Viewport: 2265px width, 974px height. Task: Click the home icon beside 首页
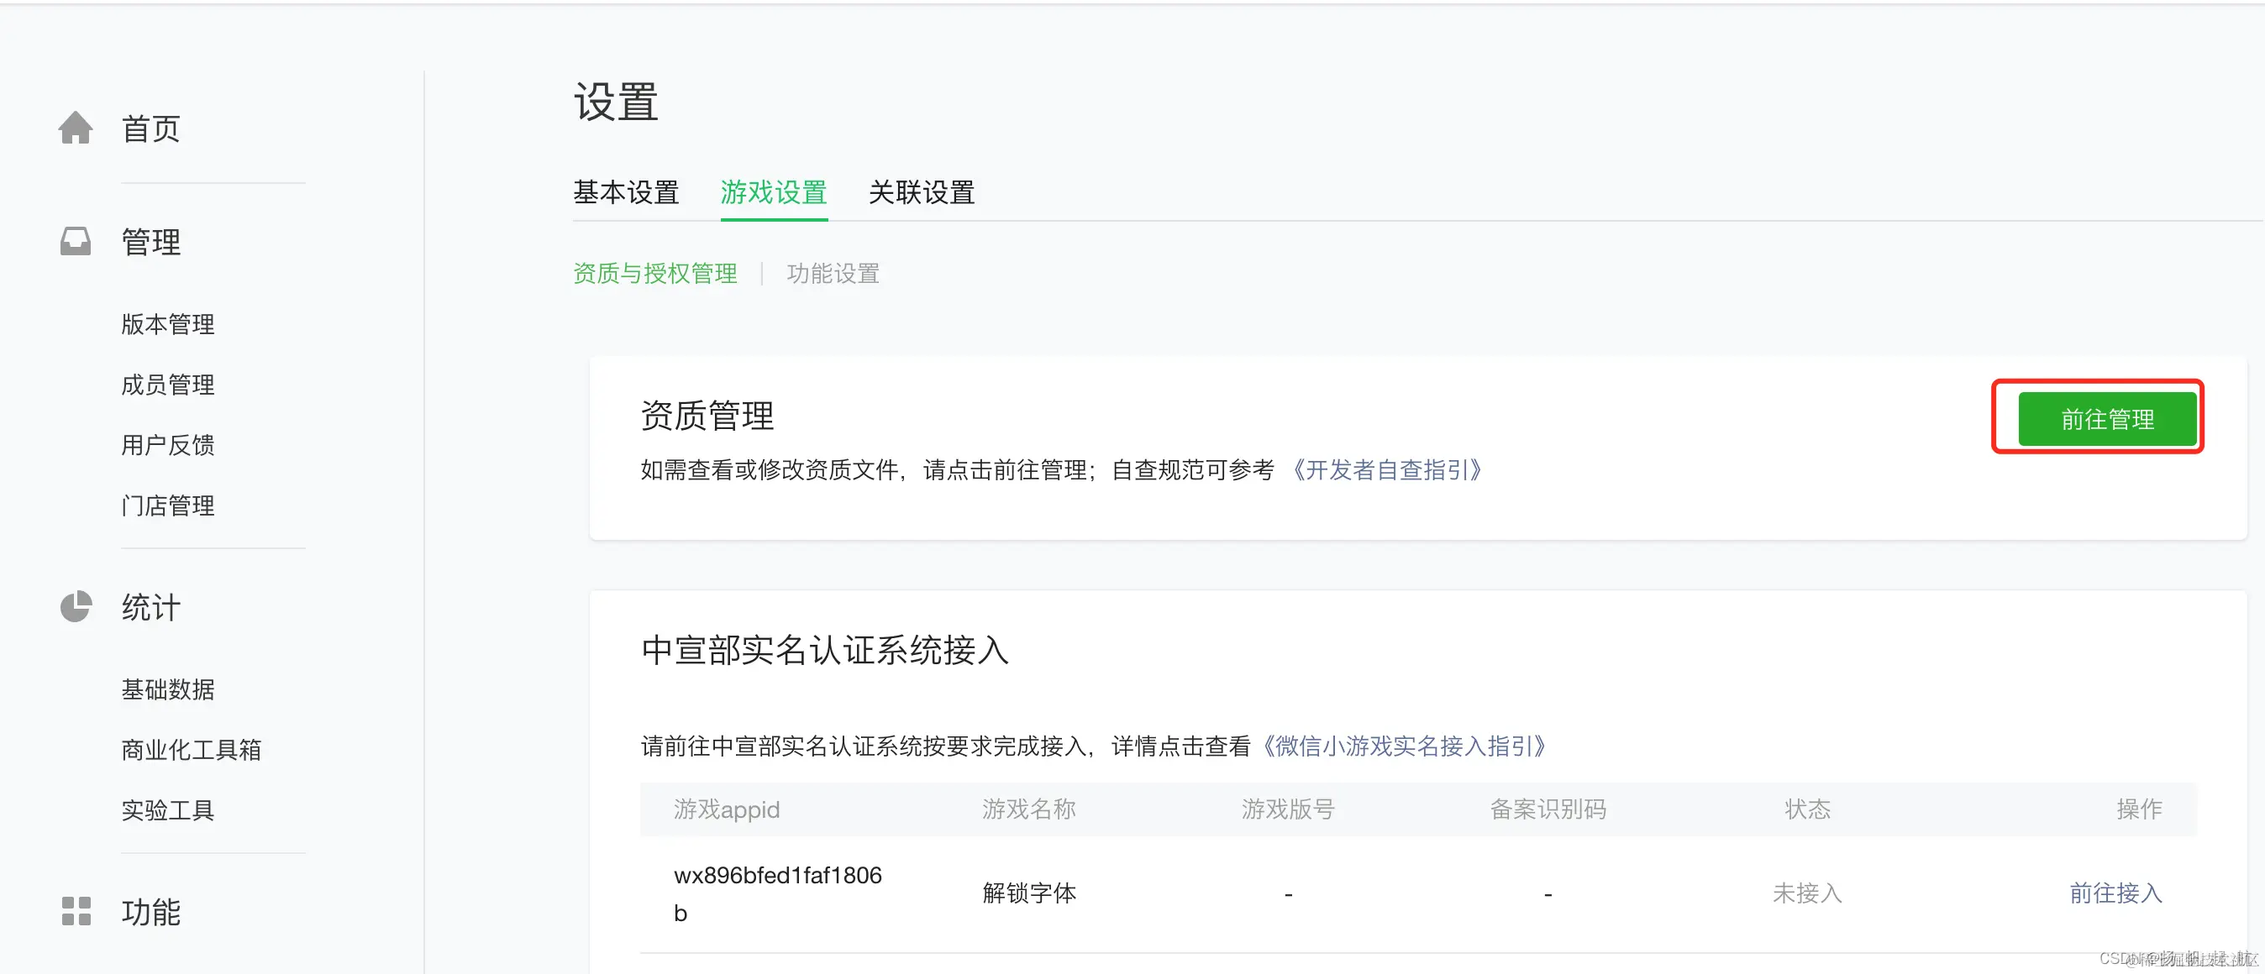coord(76,128)
